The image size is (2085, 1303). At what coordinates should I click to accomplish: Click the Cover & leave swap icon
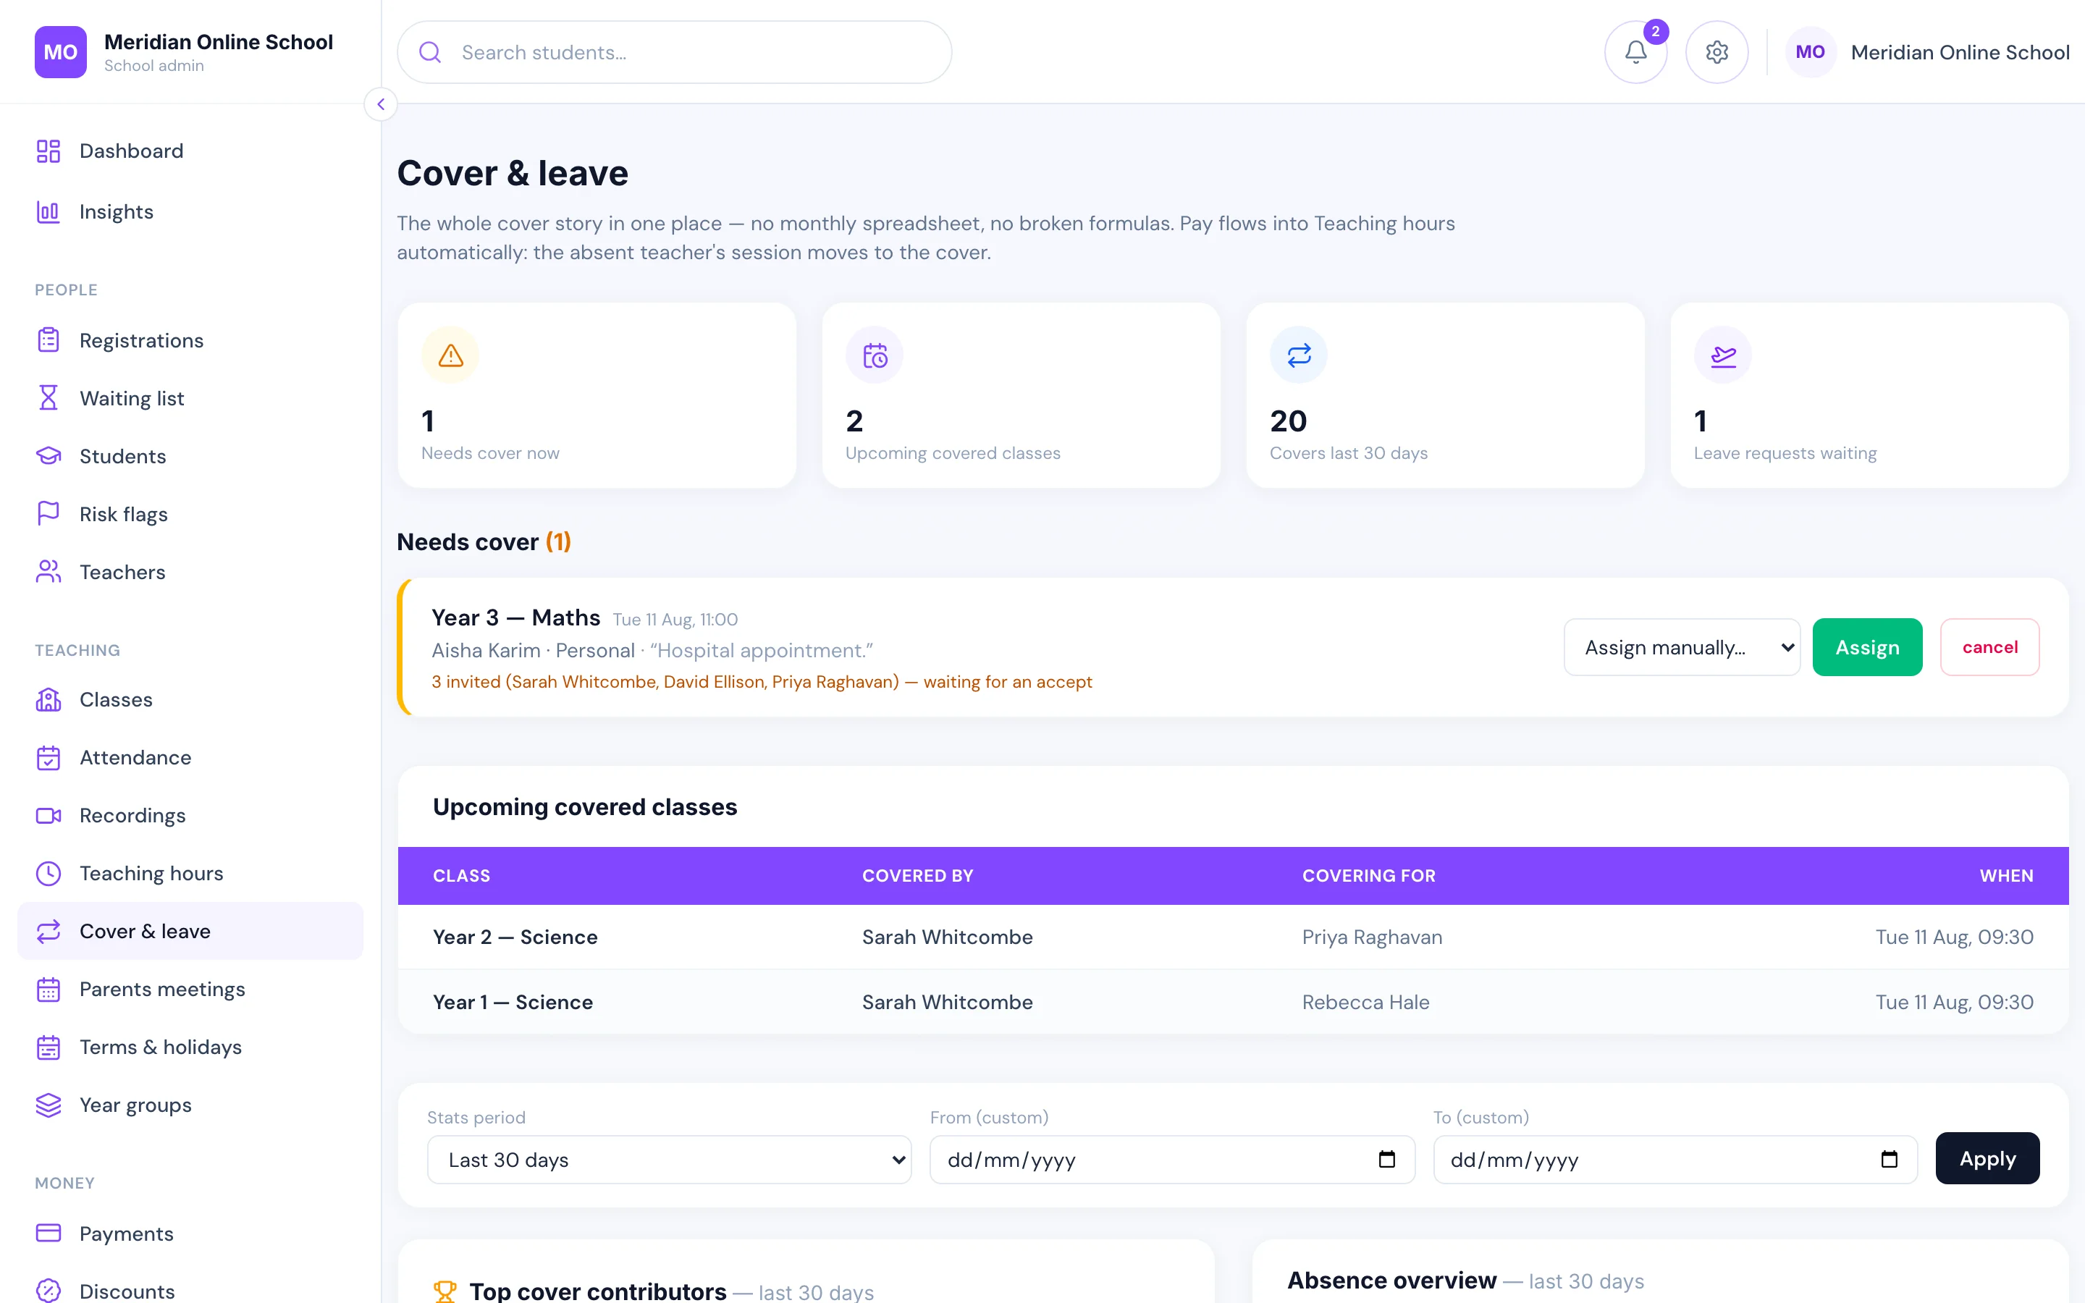tap(49, 931)
